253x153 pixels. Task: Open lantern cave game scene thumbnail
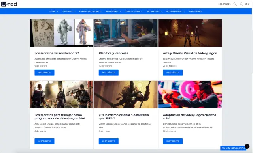click(190, 33)
